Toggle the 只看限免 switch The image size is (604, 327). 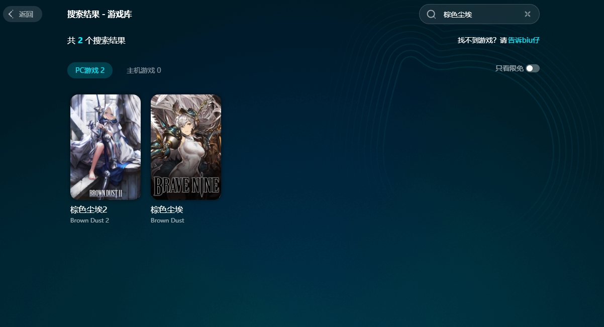(x=533, y=68)
